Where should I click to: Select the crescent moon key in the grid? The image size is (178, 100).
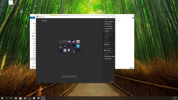coord(61,50)
